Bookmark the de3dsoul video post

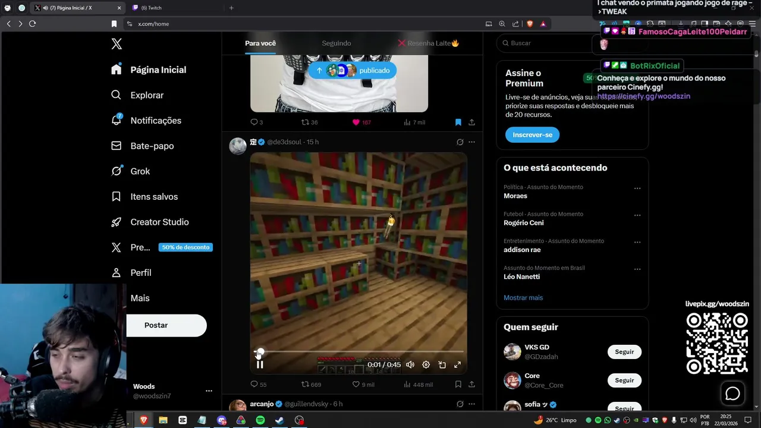click(458, 385)
